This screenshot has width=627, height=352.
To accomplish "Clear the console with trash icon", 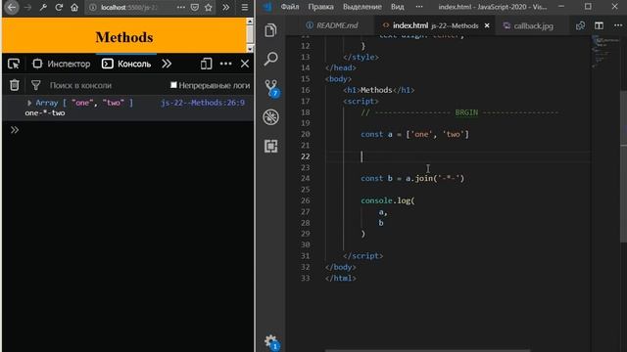I will [15, 85].
